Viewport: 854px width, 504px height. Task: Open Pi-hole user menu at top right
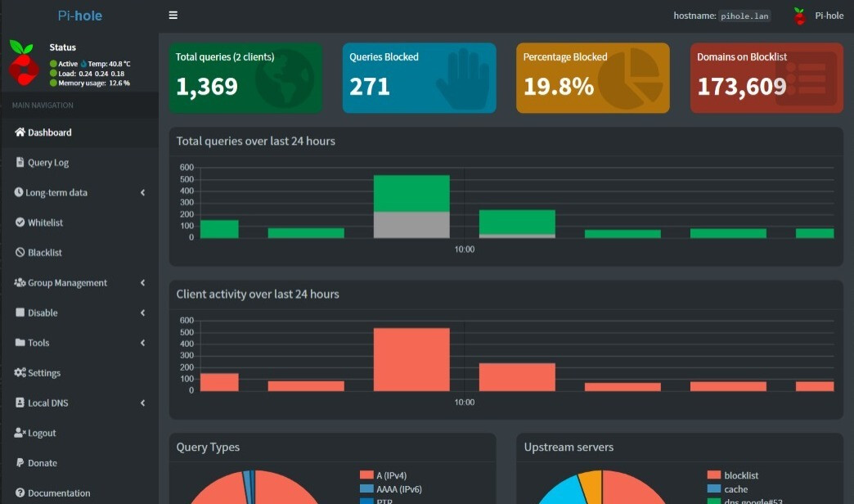[817, 16]
